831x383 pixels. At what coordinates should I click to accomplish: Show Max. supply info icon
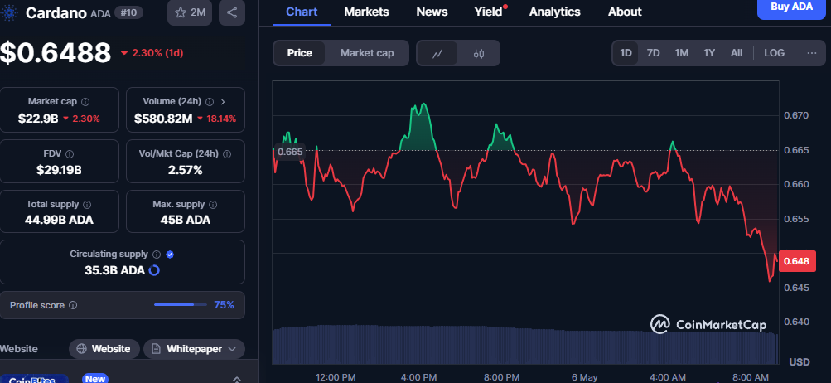tap(213, 204)
